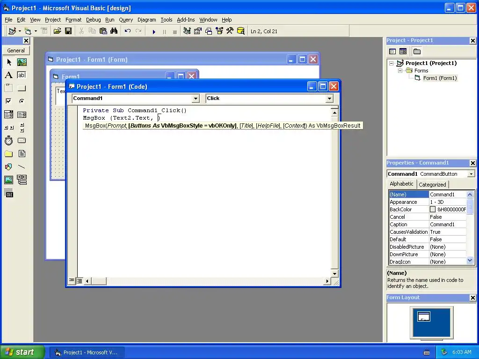Select the Data control tool

[x=22, y=180]
